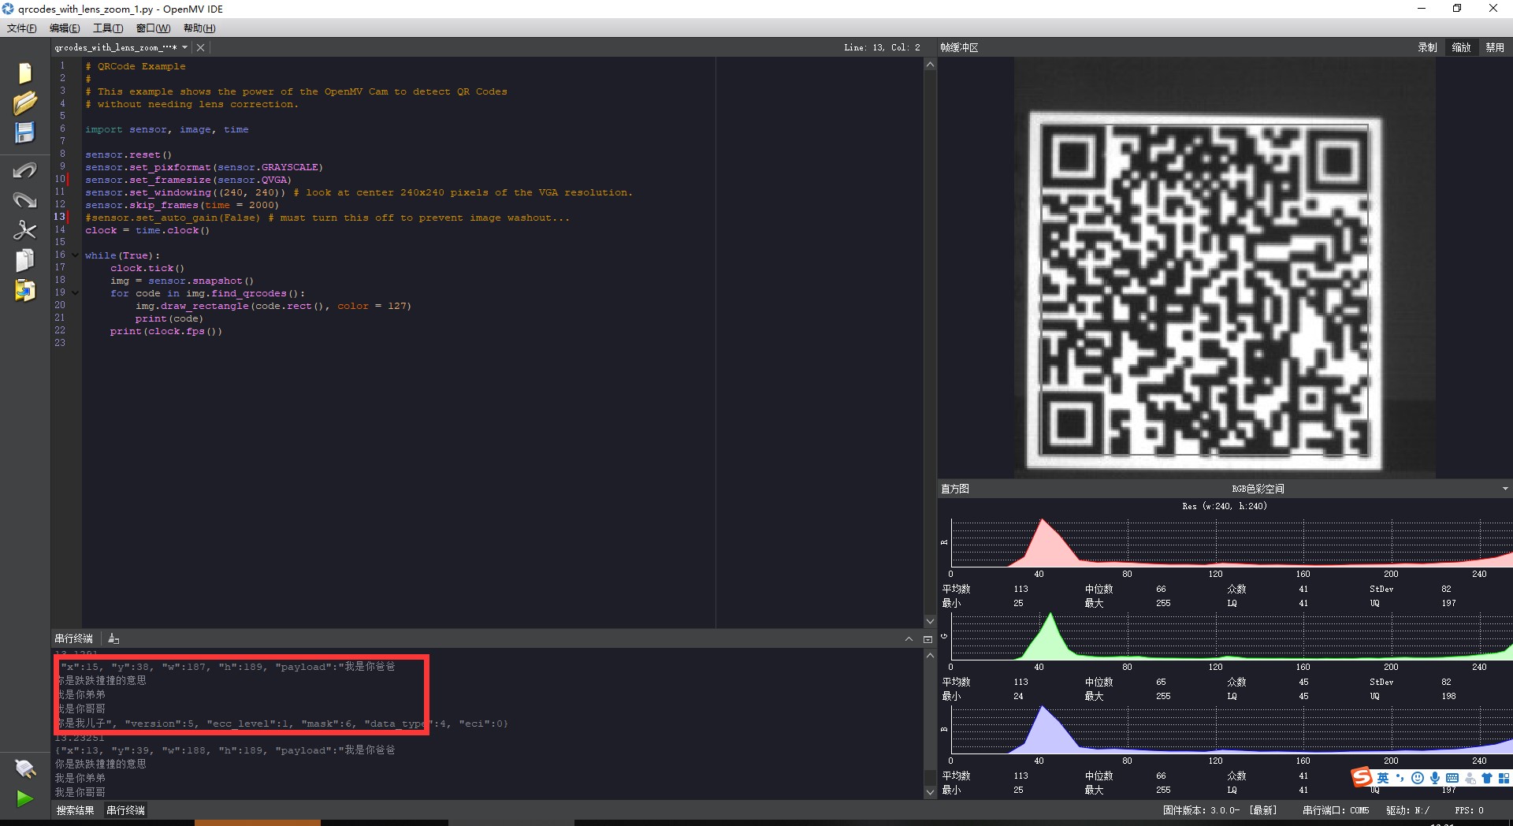This screenshot has height=826, width=1513.
Task: Click the Copy documents icon
Action: click(25, 260)
